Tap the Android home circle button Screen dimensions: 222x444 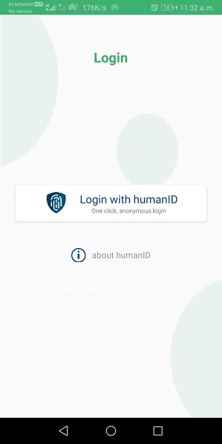tap(111, 431)
